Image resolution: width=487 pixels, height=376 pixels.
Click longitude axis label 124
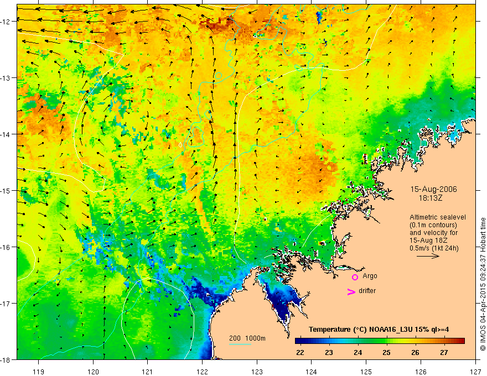(x=312, y=372)
